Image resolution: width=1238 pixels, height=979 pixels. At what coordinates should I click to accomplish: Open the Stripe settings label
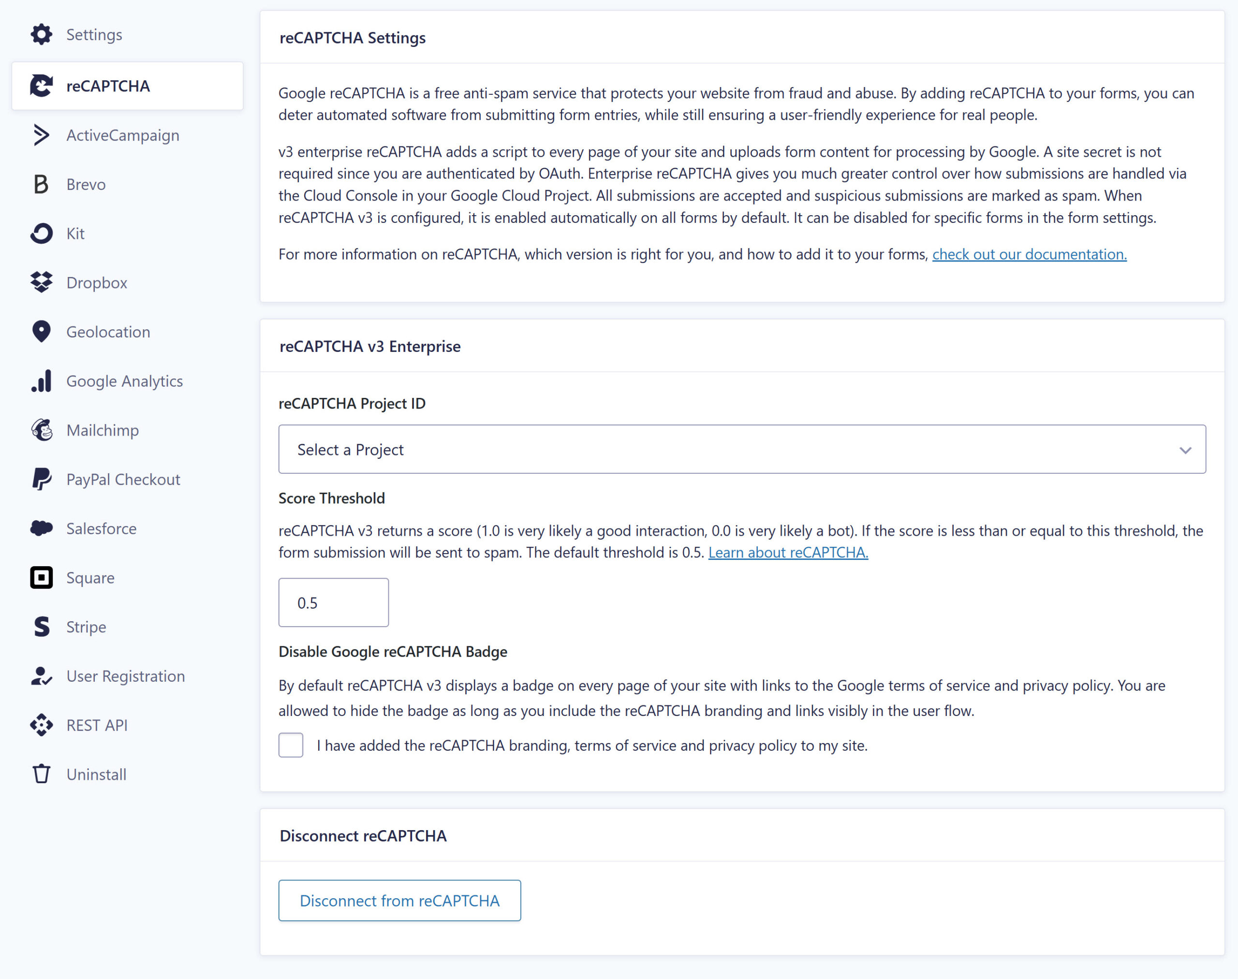click(x=86, y=627)
